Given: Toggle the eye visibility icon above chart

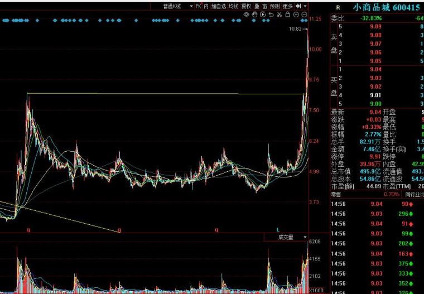Looking at the screenshot, I should [x=246, y=15].
